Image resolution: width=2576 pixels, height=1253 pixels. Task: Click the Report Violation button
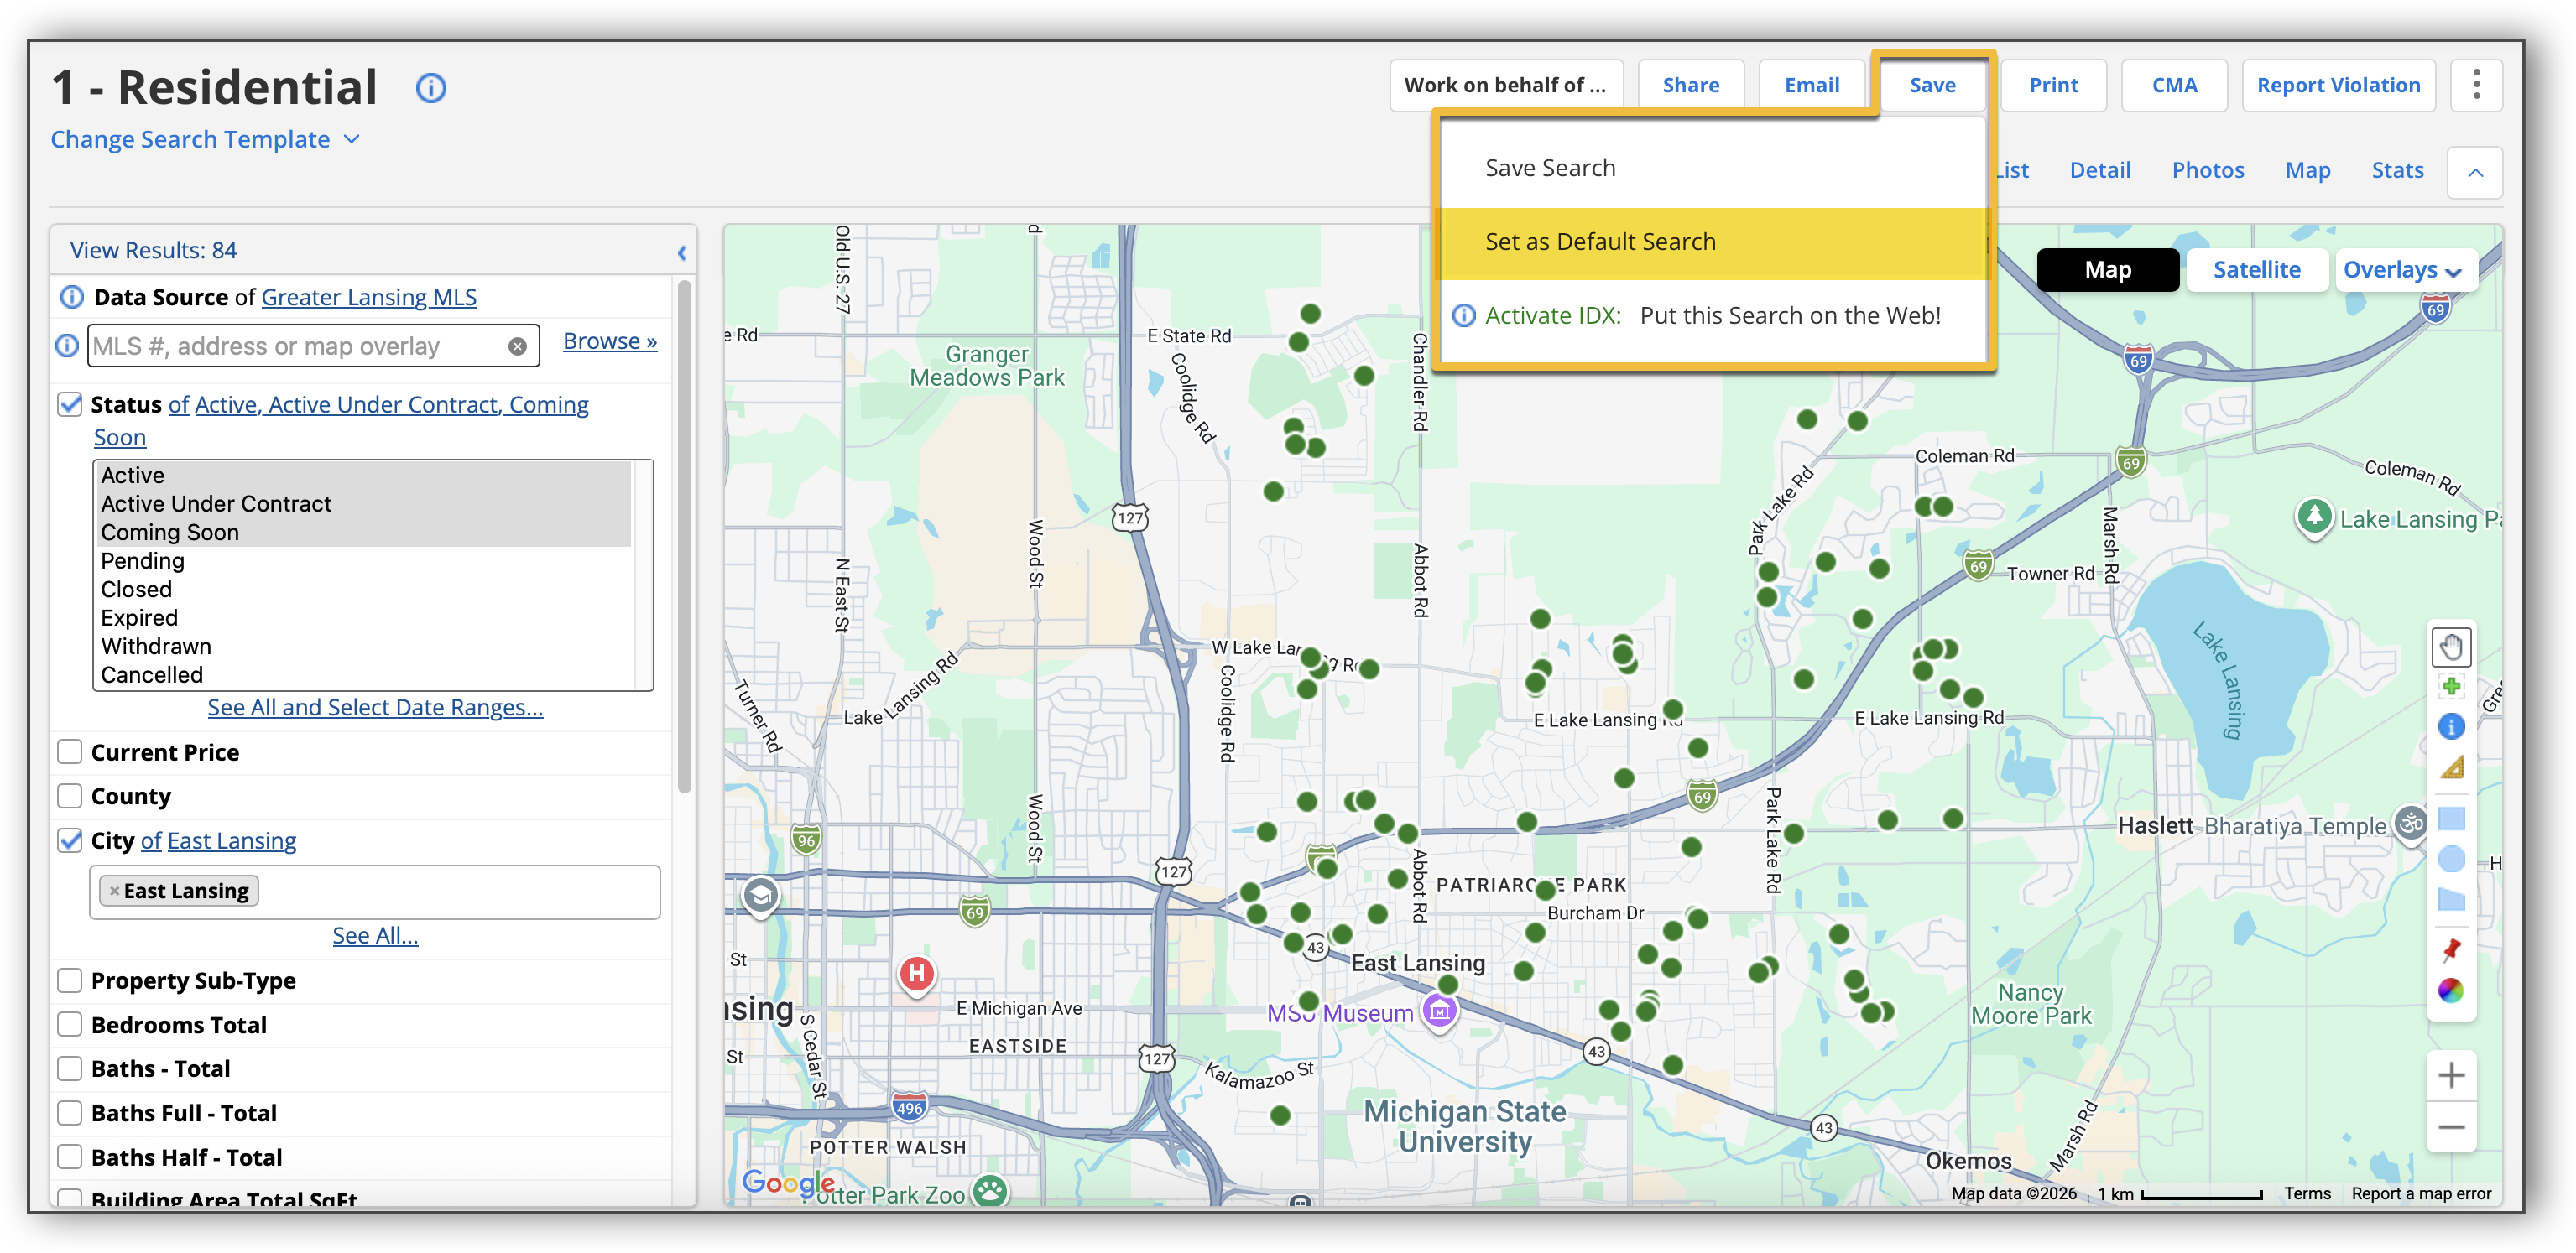tap(2338, 85)
